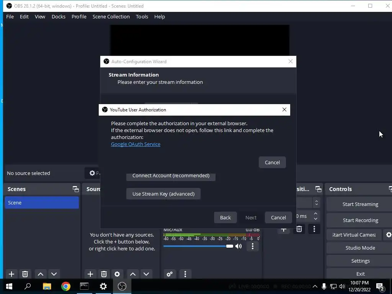Screen dimensions: 392x294
Task: Pop out the Scene Transitions dock
Action: (318, 189)
